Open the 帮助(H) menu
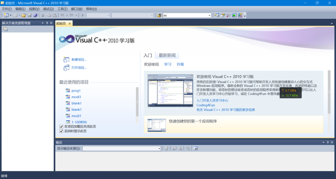 coord(91,9)
